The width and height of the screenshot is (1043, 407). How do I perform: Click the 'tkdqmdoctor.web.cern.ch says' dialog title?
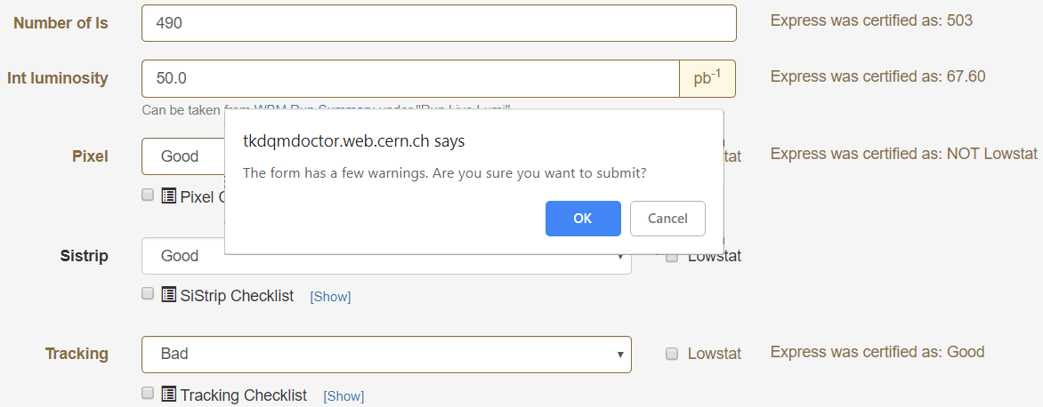point(354,141)
